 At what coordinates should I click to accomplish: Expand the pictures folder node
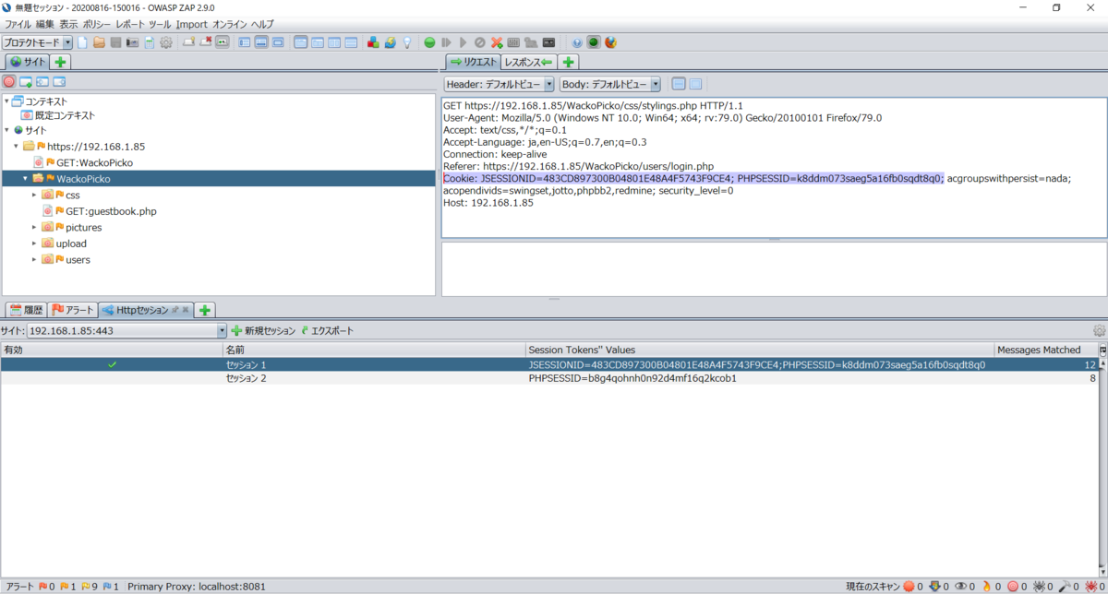(x=34, y=227)
